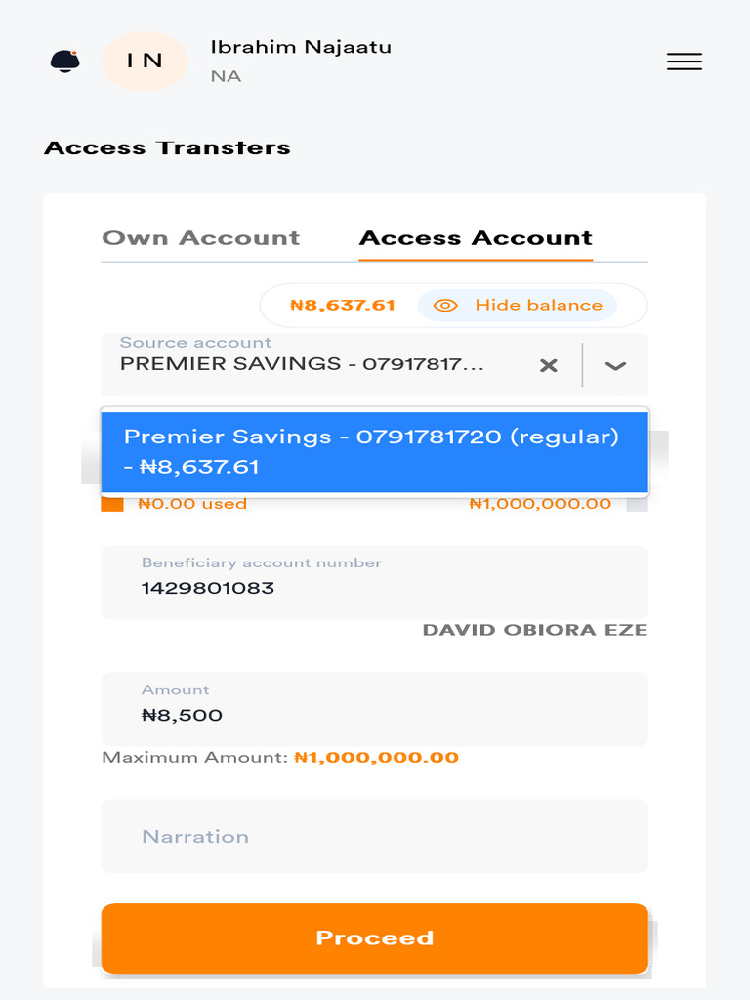Click the grey limit indicator square
750x1000 pixels.
(637, 504)
